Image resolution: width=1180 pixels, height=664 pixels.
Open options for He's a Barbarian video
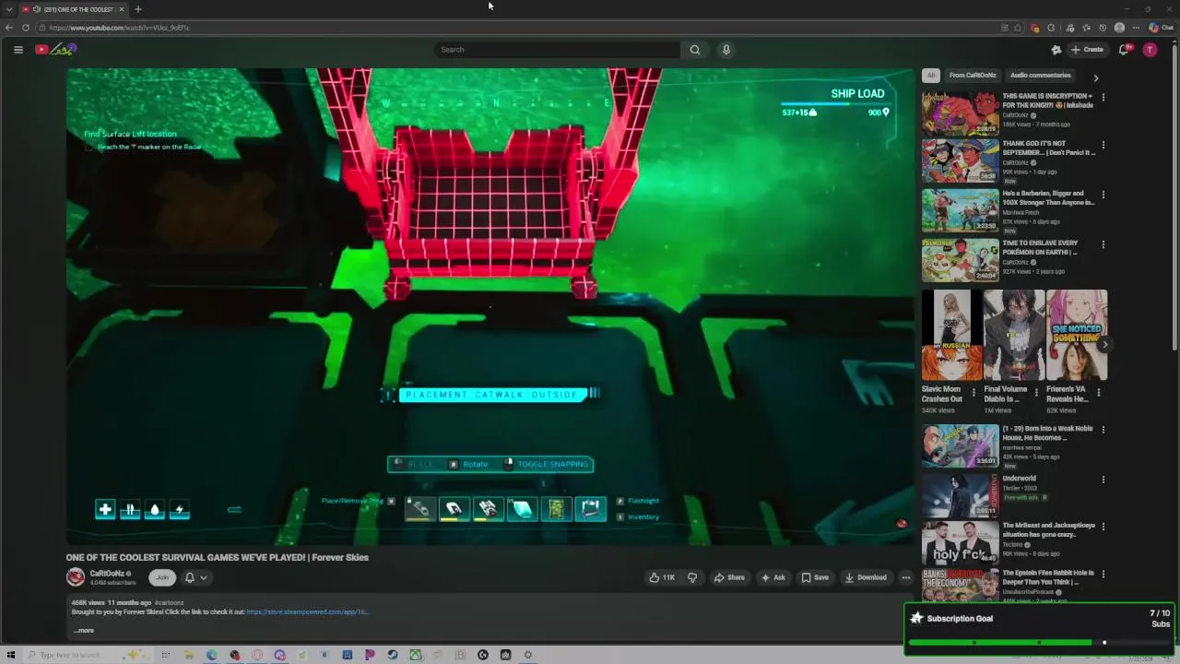pyautogui.click(x=1103, y=195)
